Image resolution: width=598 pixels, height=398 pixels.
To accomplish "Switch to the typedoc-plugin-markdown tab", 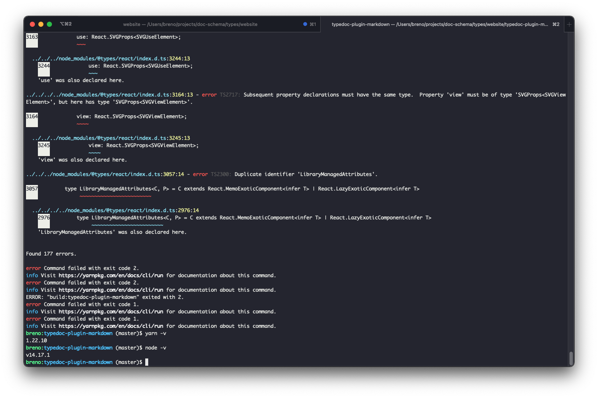I will pos(442,24).
